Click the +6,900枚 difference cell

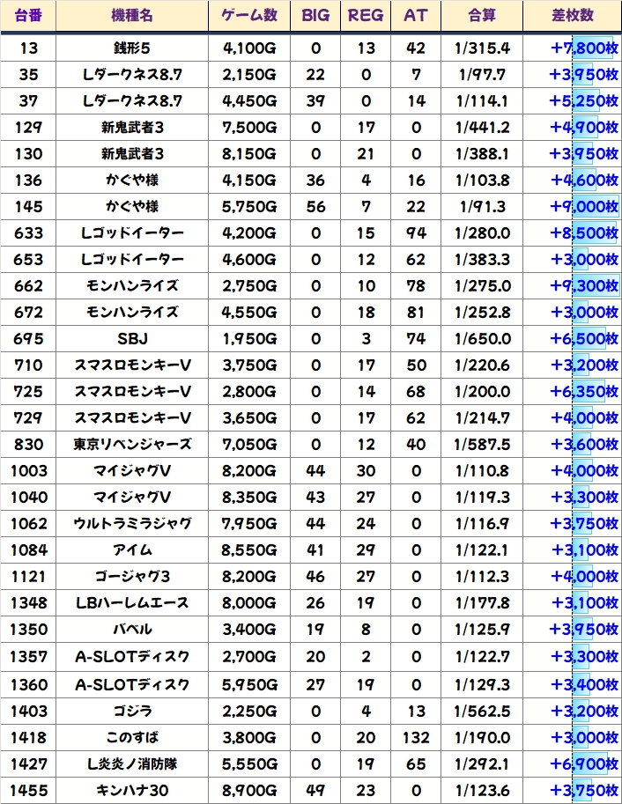(583, 762)
